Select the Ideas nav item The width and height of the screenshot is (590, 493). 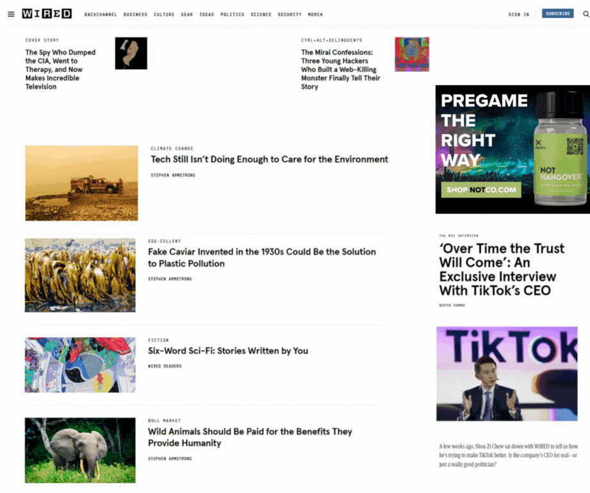pyautogui.click(x=206, y=15)
